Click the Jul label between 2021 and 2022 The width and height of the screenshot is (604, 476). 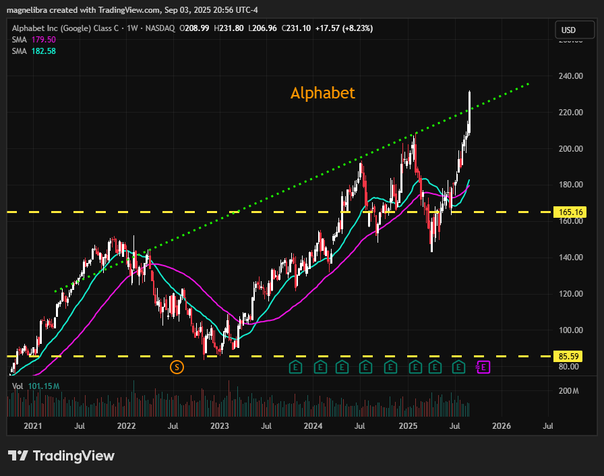pos(80,426)
